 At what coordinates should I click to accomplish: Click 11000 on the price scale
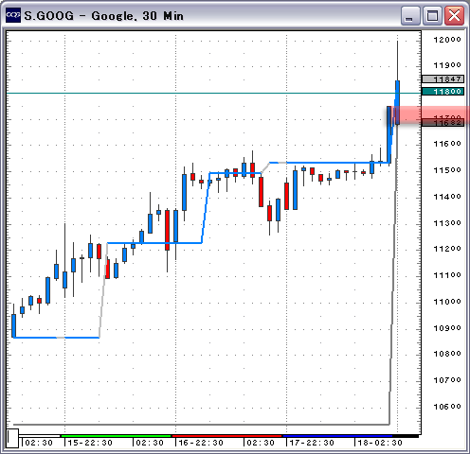pos(447,302)
